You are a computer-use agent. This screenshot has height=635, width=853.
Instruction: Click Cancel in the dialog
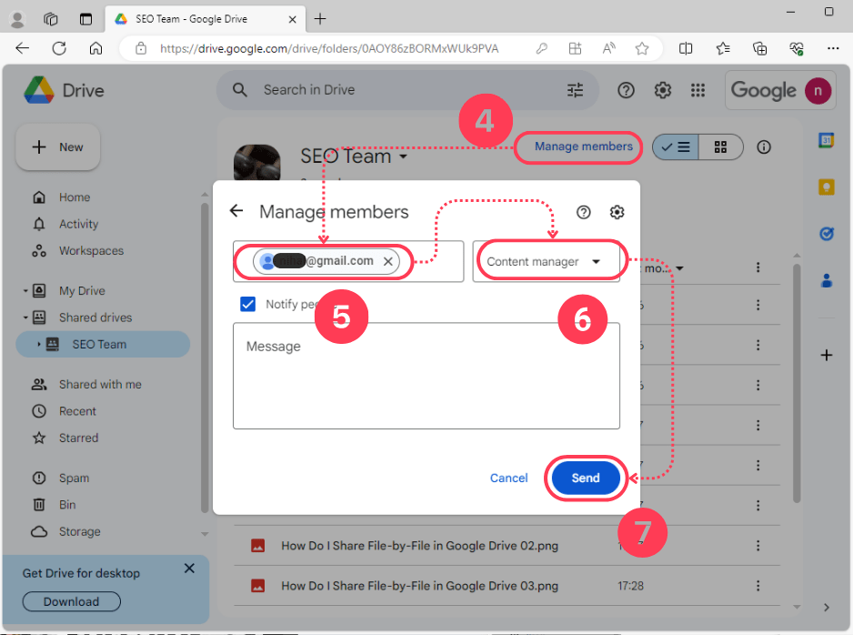[508, 478]
